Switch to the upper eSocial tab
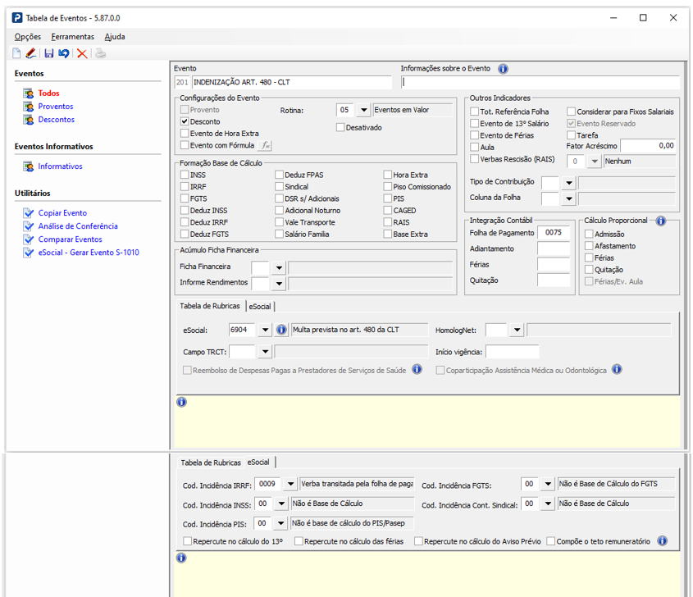Image resolution: width=693 pixels, height=597 pixels. 260,306
